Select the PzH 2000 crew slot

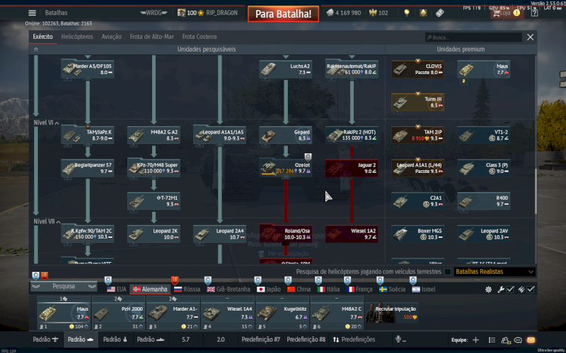click(x=118, y=313)
